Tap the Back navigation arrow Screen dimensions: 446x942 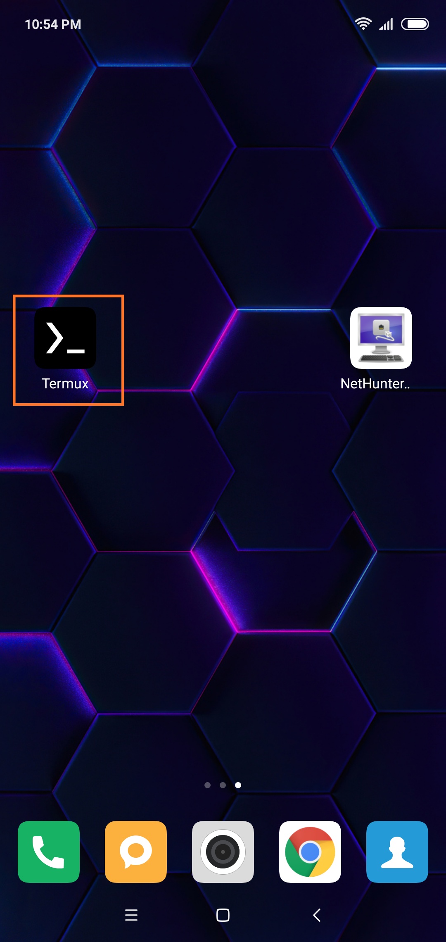coord(317,915)
